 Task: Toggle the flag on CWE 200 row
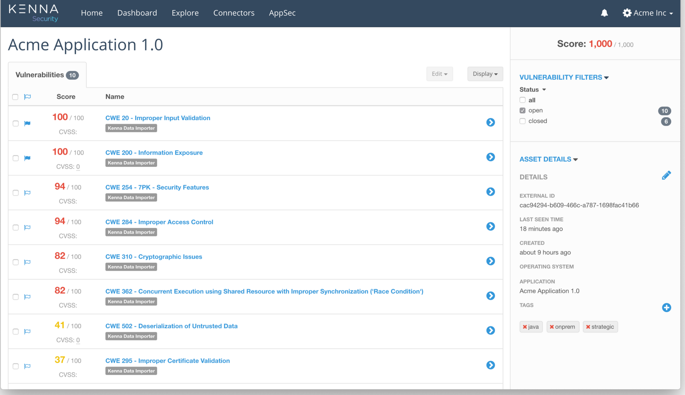click(x=27, y=158)
